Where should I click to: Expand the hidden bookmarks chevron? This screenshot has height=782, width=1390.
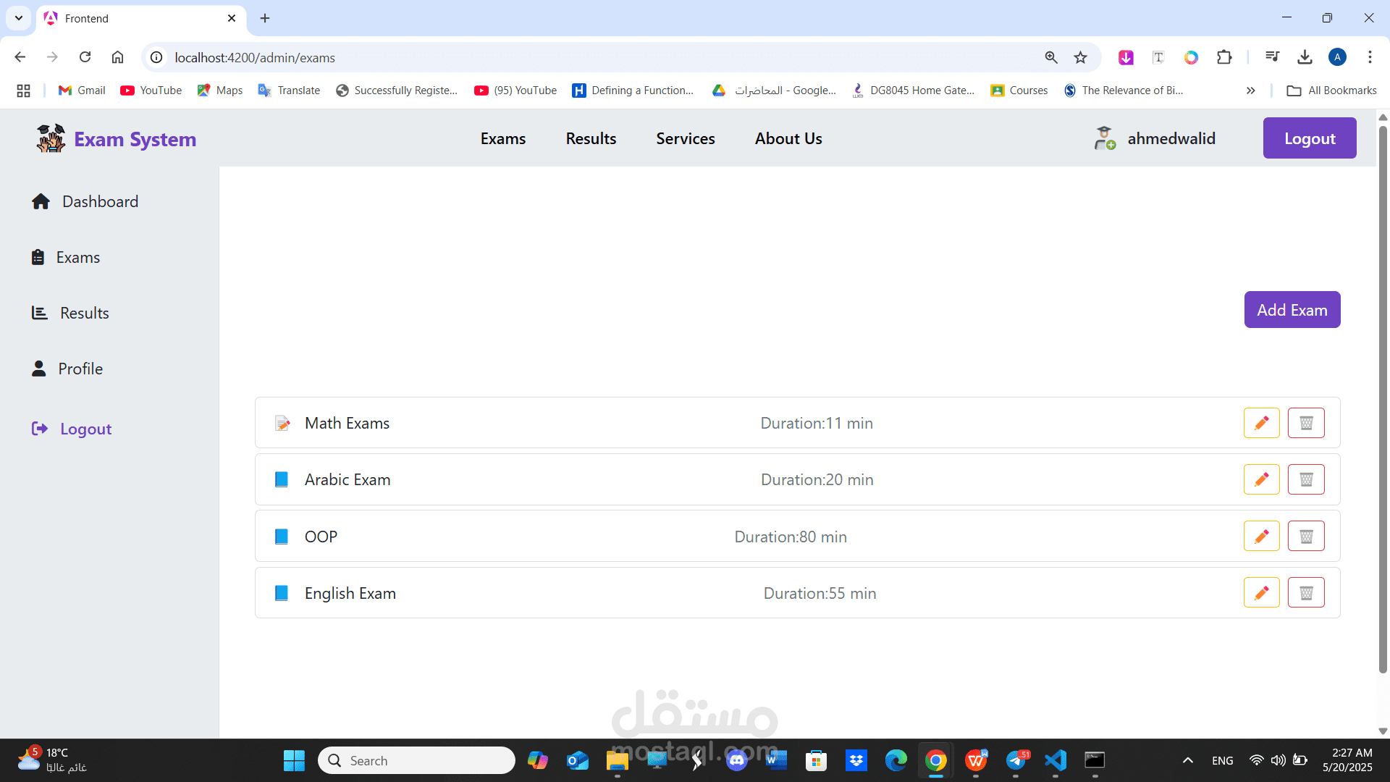1250,91
